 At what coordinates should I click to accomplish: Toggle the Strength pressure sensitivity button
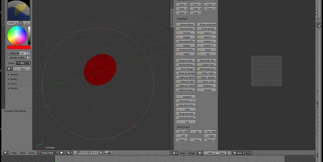tap(28, 57)
